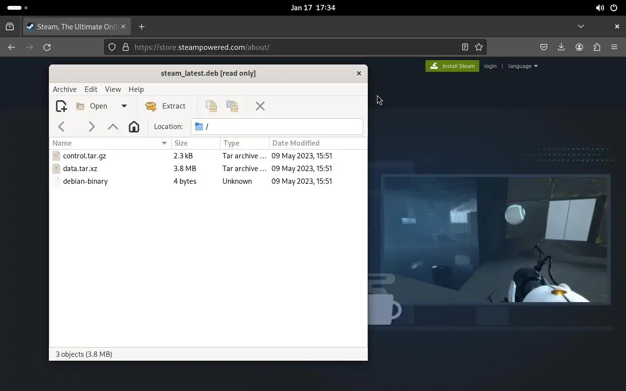This screenshot has height=391, width=626.
Task: Open power menu icon in top bar
Action: (614, 8)
